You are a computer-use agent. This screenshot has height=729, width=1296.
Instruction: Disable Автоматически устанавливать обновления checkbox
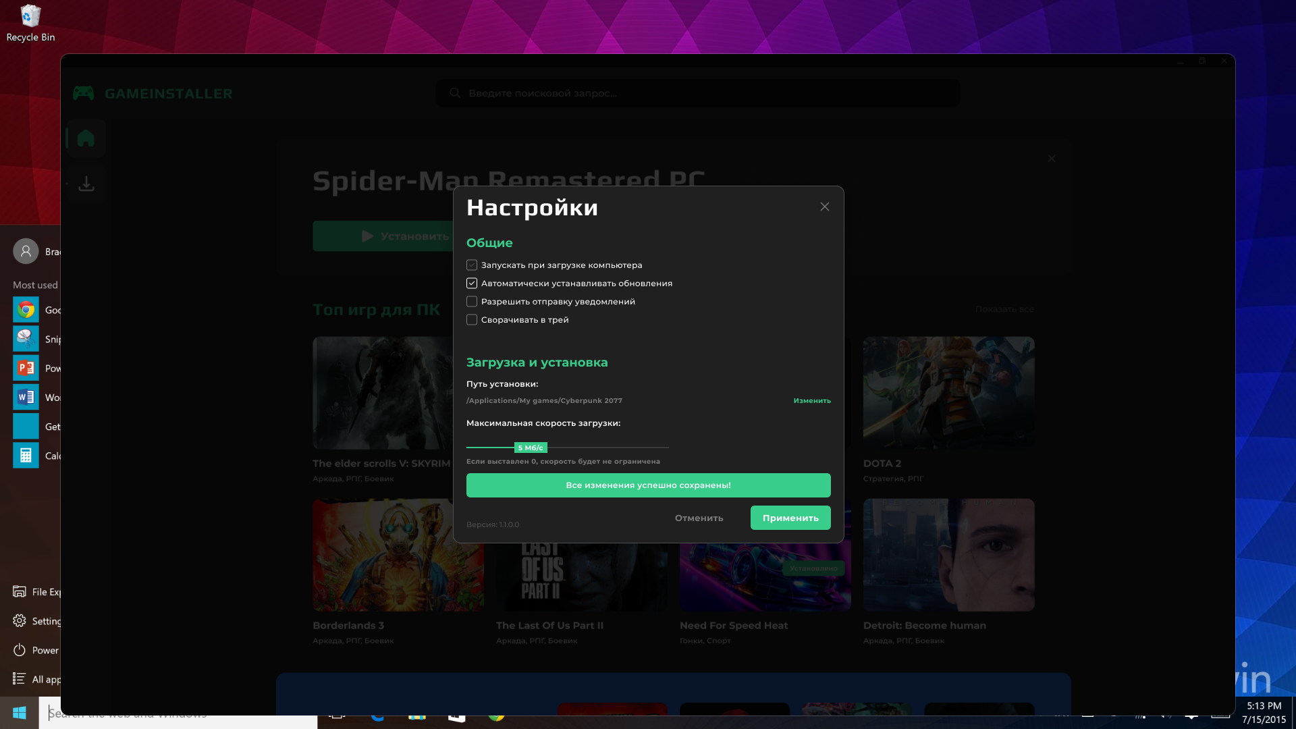(x=472, y=283)
